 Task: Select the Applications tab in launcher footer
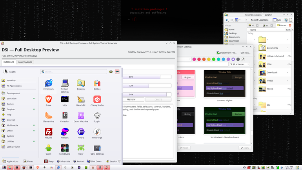click(x=11, y=161)
